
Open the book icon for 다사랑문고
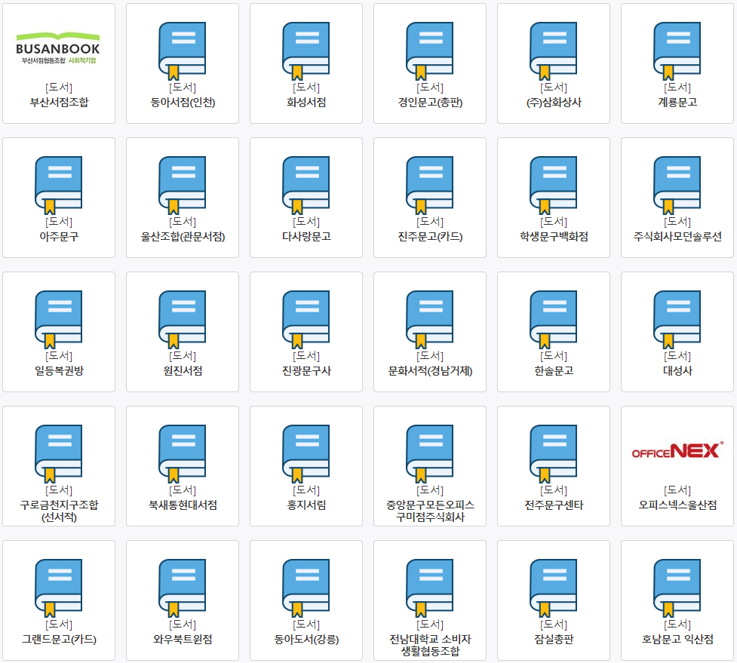(x=306, y=185)
